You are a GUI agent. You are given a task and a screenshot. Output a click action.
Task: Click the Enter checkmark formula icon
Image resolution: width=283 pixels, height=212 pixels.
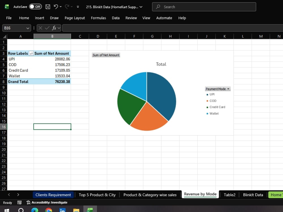(47, 28)
